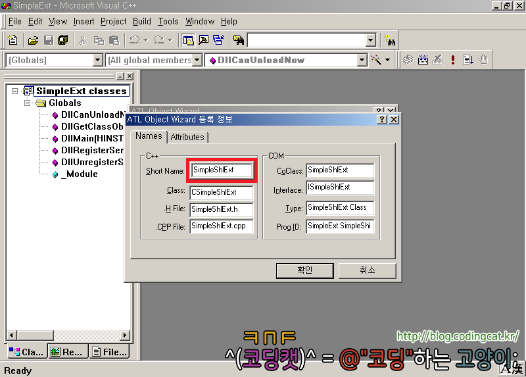Click the .CPP File input field
This screenshot has height=377, width=526.
[222, 226]
